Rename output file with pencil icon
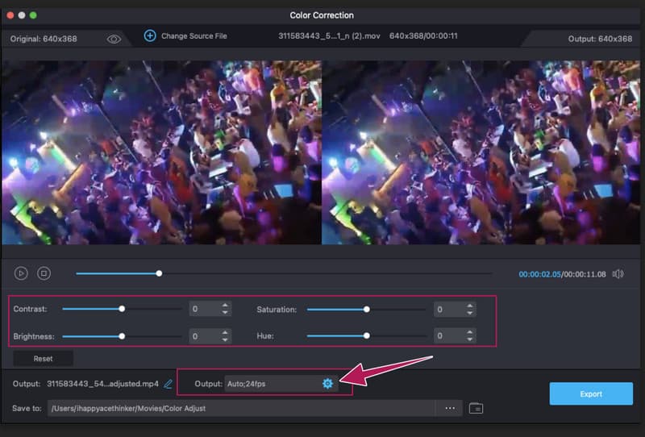 pyautogui.click(x=169, y=384)
